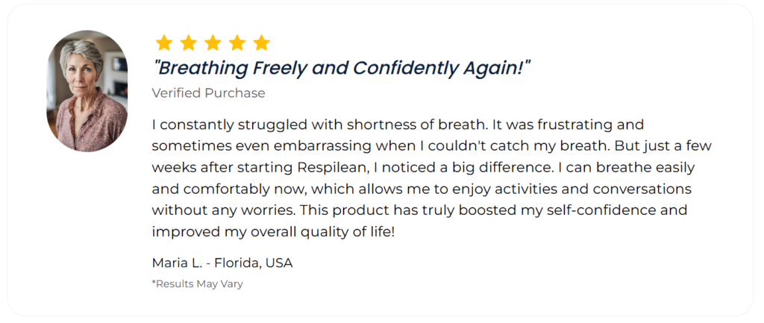Viewport: 764px width, 323px height.
Task: Click the first gold star rating icon
Action: coord(163,43)
